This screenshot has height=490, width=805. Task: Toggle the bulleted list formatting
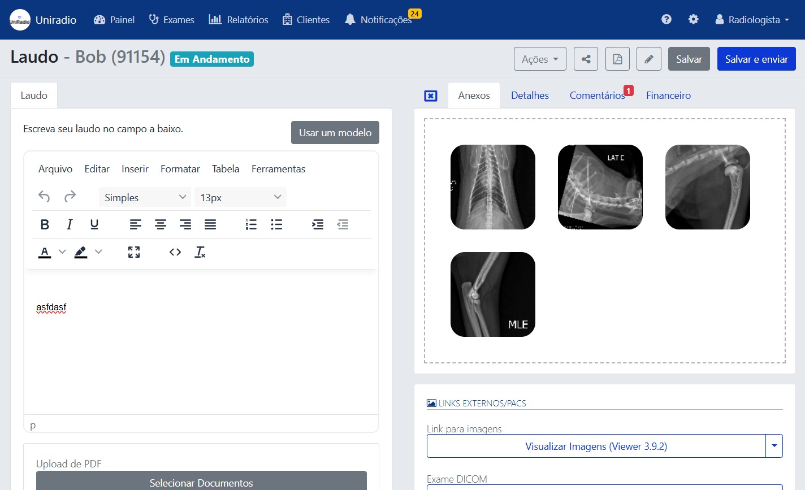tap(276, 224)
